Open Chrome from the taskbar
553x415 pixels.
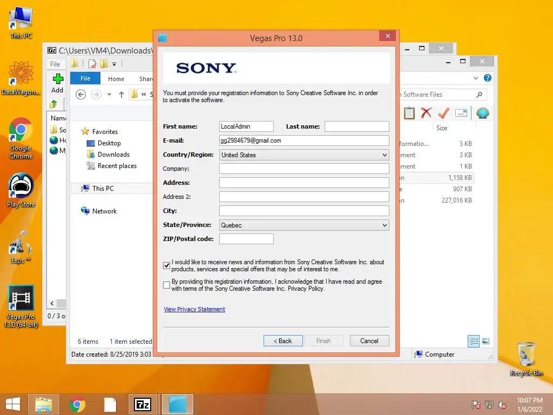click(x=77, y=404)
